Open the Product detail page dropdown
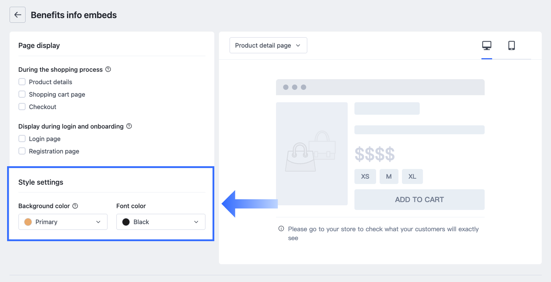Screen dimensions: 551x282 (268, 45)
